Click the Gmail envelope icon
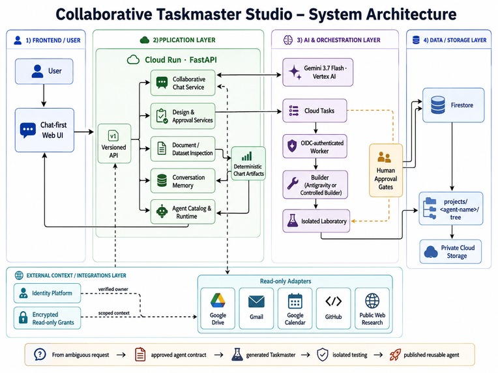 (x=256, y=301)
